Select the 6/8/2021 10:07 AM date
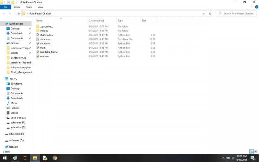Image resolution: width=259 pixels, height=162 pixels. click(98, 27)
